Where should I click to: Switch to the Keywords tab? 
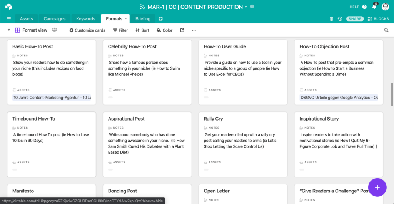pyautogui.click(x=86, y=19)
